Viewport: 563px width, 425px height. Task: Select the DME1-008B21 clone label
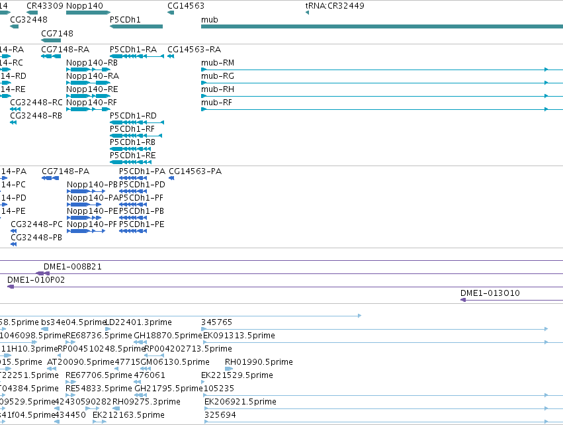point(73,267)
